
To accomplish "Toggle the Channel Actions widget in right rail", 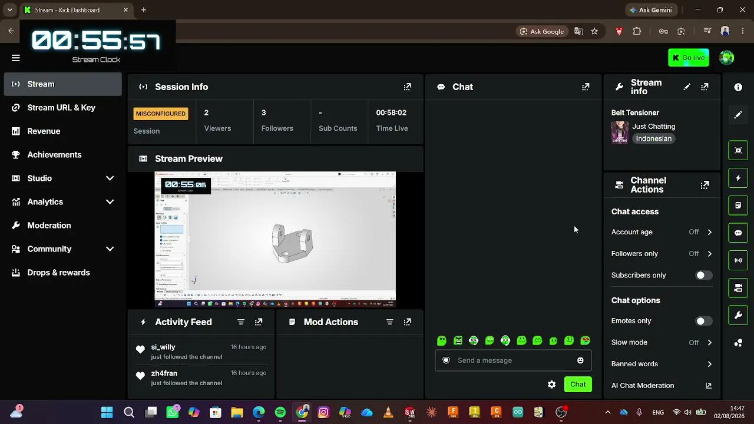I will pyautogui.click(x=738, y=288).
